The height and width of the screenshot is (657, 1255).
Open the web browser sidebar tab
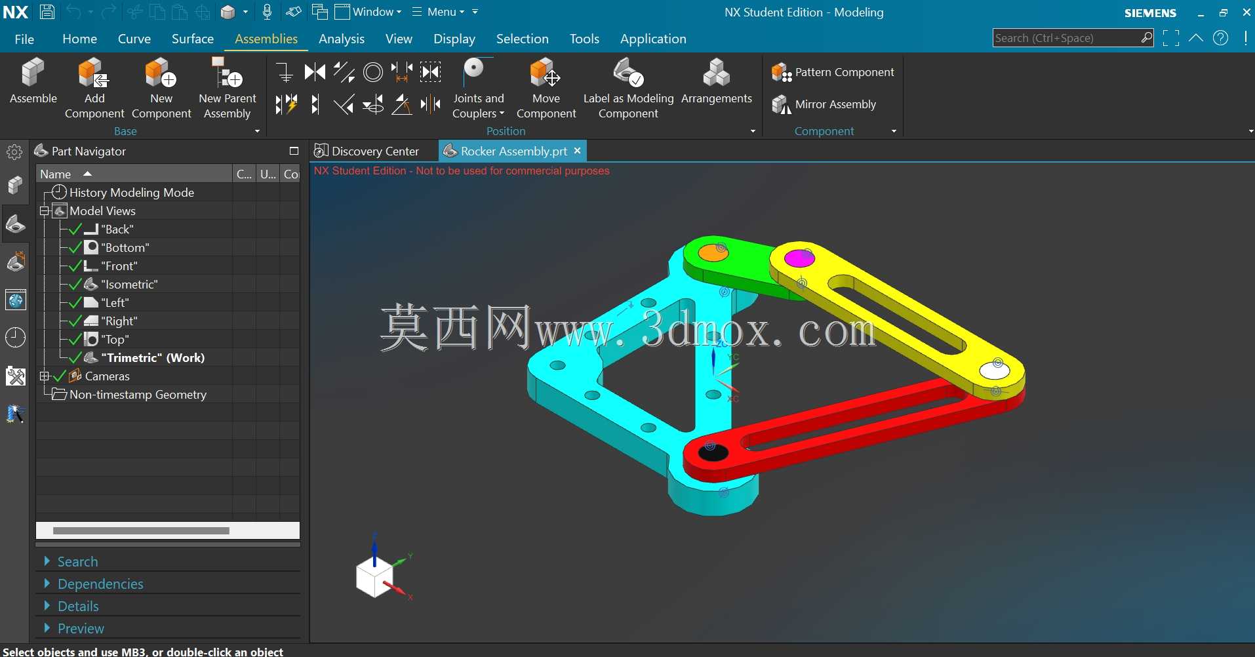15,300
